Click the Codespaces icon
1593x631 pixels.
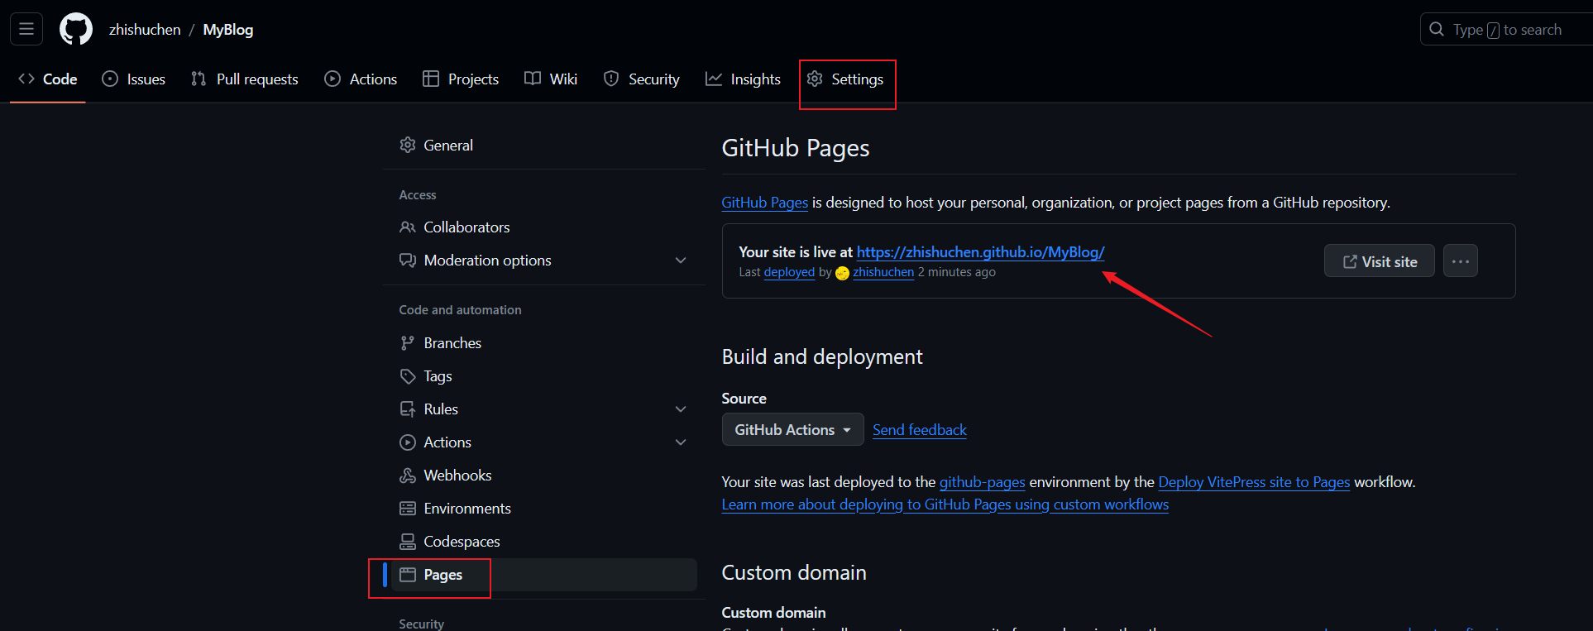(x=408, y=542)
